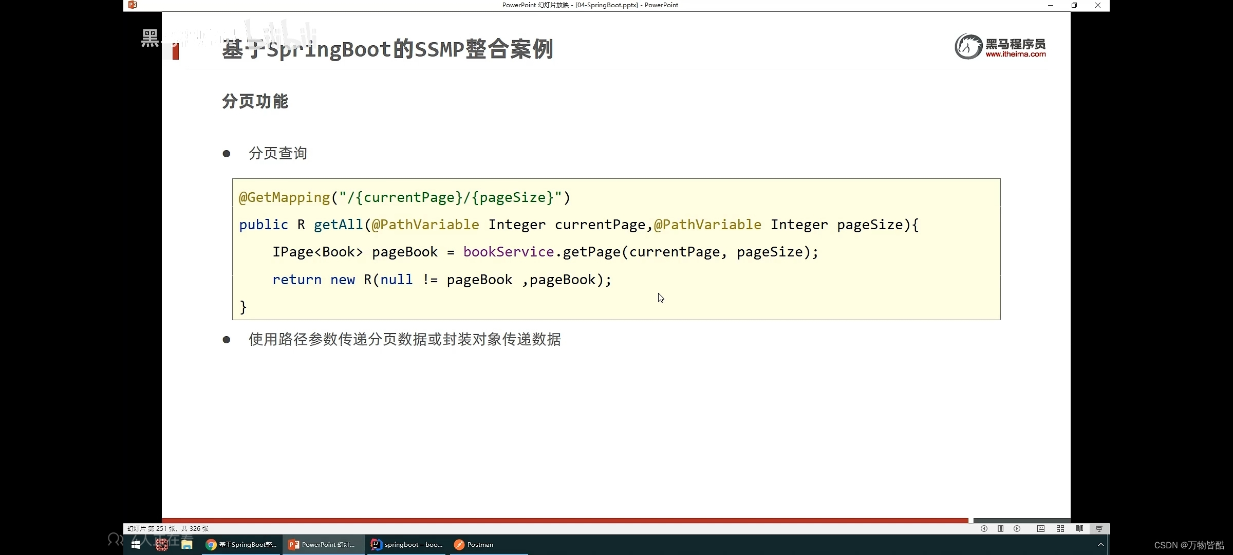This screenshot has height=555, width=1233.
Task: Switch to Reading view
Action: [1079, 528]
